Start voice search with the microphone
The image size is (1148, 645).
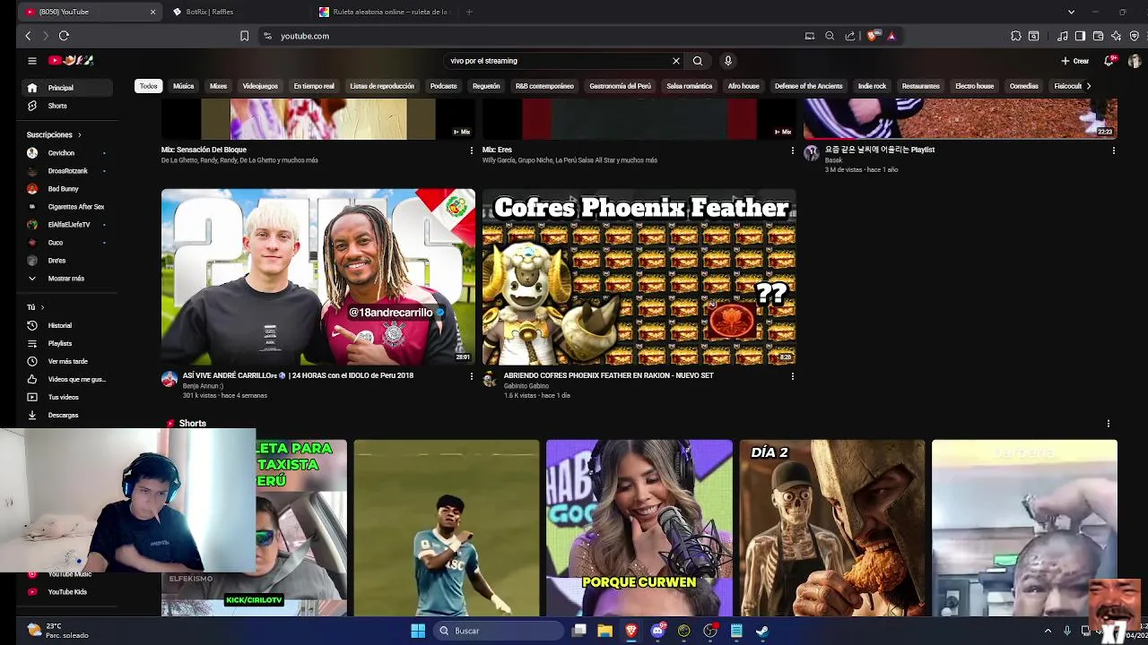tap(728, 61)
